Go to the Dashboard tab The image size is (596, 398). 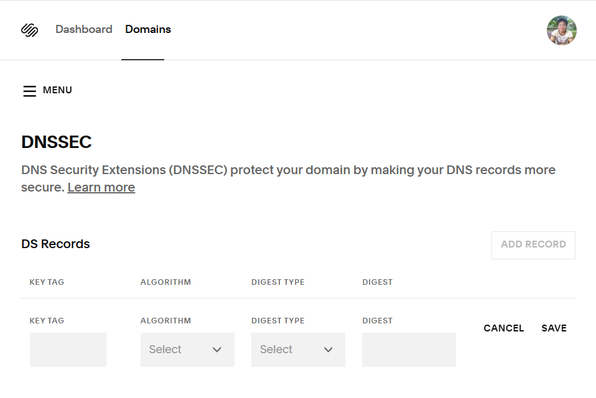[83, 29]
